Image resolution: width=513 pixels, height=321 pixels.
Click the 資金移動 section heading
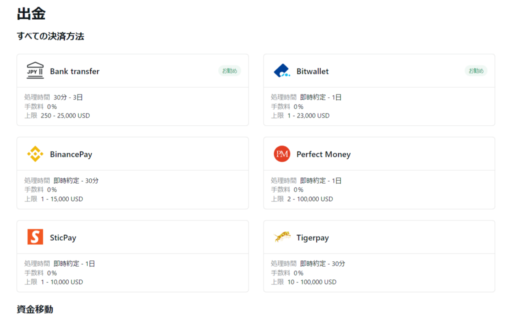pyautogui.click(x=35, y=309)
